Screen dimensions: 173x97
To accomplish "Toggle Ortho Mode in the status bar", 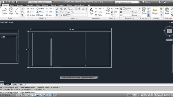I will point(26,95).
